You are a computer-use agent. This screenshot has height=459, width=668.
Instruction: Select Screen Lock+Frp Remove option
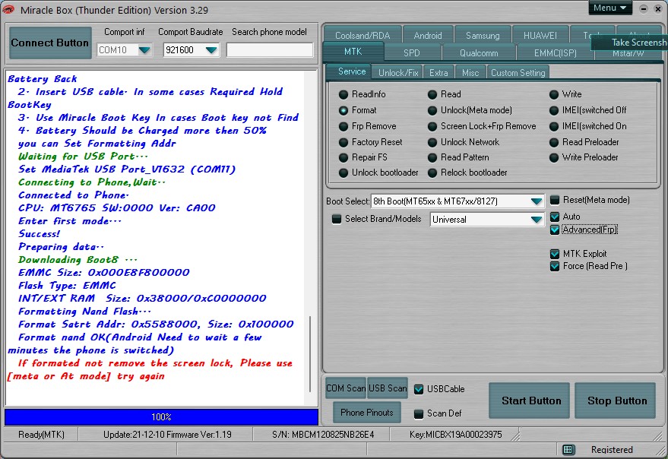432,127
